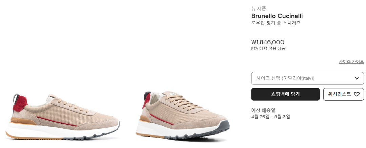This screenshot has width=366, height=148.
Task: Click the product name 로우탑 청키 솔 스니커즈
Action: (x=276, y=23)
